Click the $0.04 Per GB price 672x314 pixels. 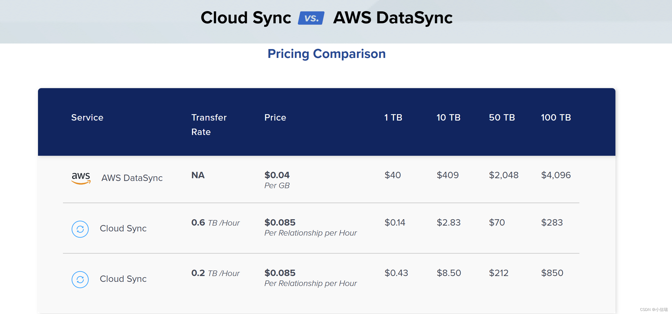point(277,180)
